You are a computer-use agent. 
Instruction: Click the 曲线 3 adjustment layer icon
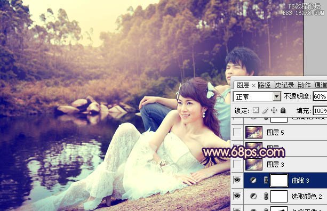tap(253, 181)
